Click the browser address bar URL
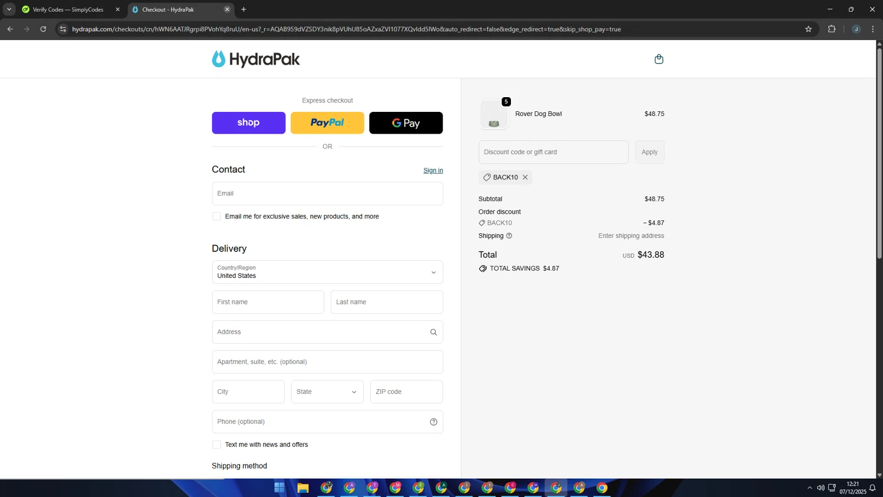 pos(346,29)
